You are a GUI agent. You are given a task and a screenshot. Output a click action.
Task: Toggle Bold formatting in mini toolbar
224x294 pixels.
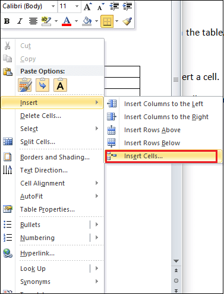click(x=7, y=21)
